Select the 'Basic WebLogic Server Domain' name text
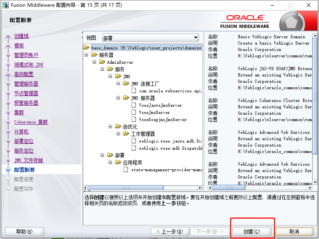 click(272, 37)
